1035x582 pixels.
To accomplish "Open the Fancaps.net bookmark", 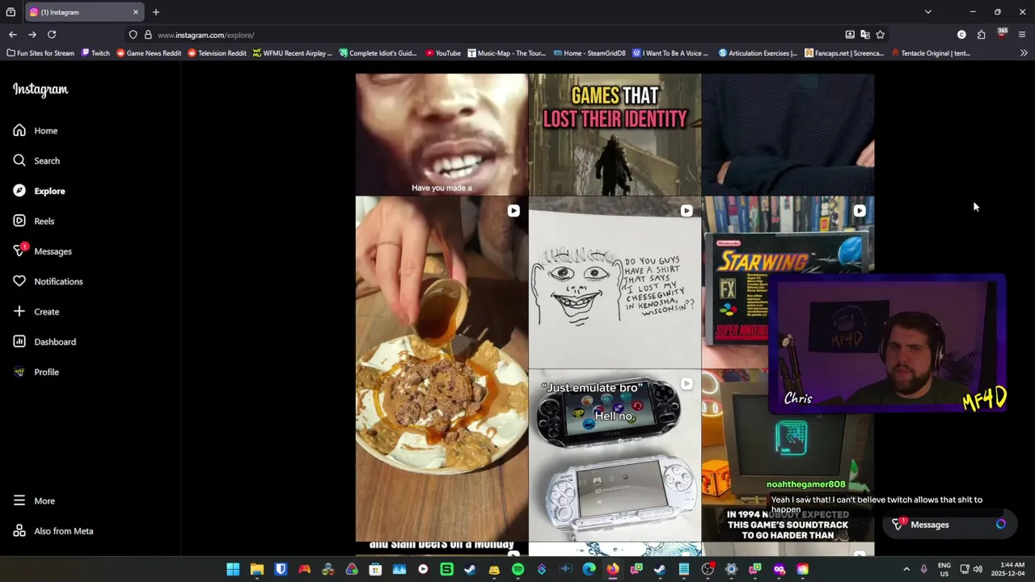I will pyautogui.click(x=845, y=53).
